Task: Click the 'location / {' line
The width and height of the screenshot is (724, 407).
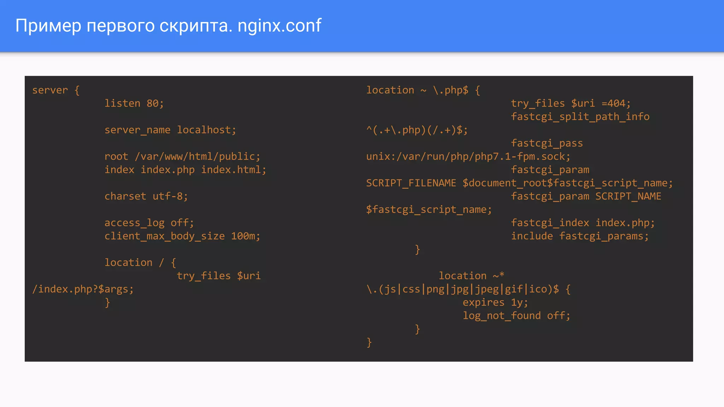Action: pos(140,263)
